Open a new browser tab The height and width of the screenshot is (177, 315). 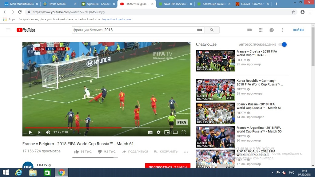277,4
